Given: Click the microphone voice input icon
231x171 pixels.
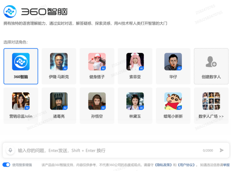Looking at the screenshot, I should (x=10, y=150).
